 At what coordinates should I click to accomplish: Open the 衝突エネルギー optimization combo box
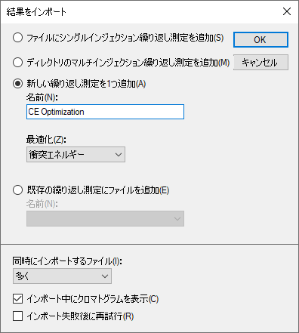click(x=76, y=155)
